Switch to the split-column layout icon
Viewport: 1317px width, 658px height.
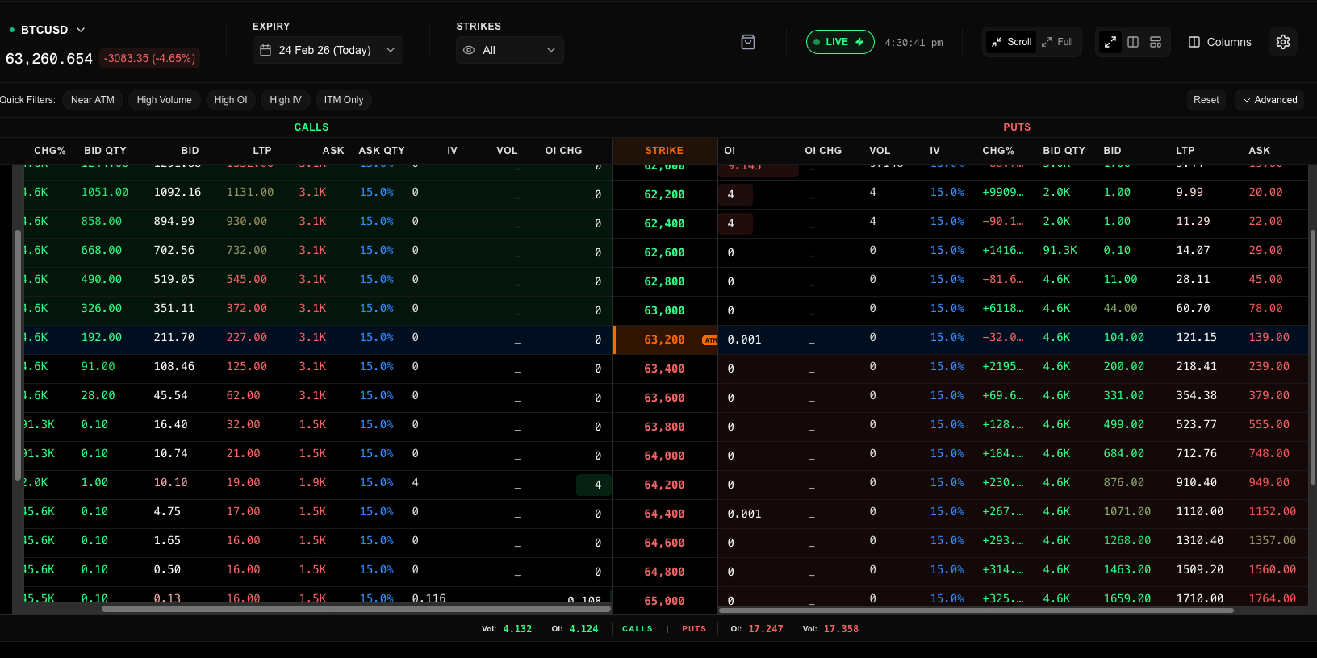pos(1133,42)
